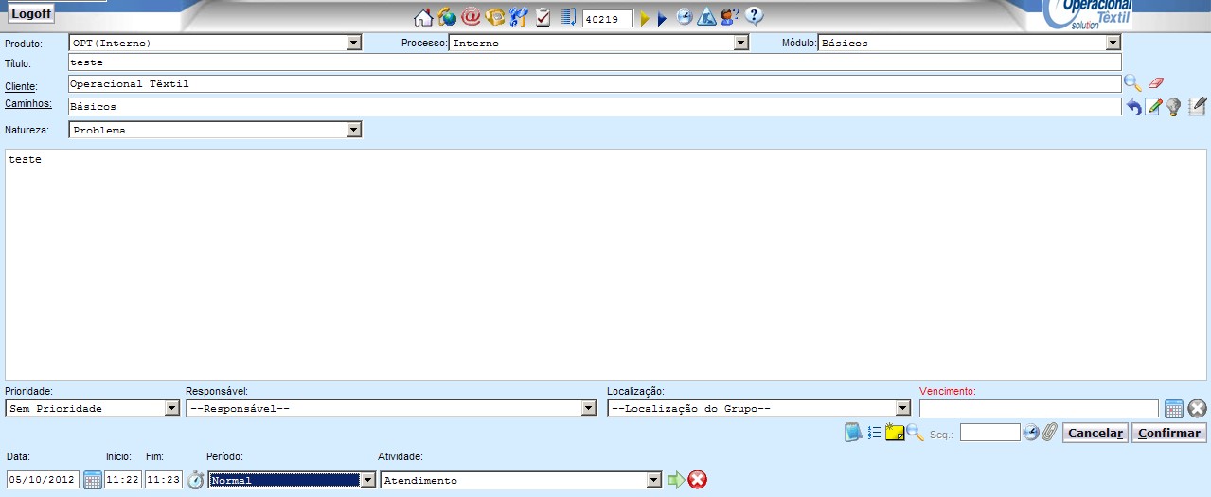Search clients with the magnifier beside Cliente
Screen dimensions: 1211x497
(1132, 83)
